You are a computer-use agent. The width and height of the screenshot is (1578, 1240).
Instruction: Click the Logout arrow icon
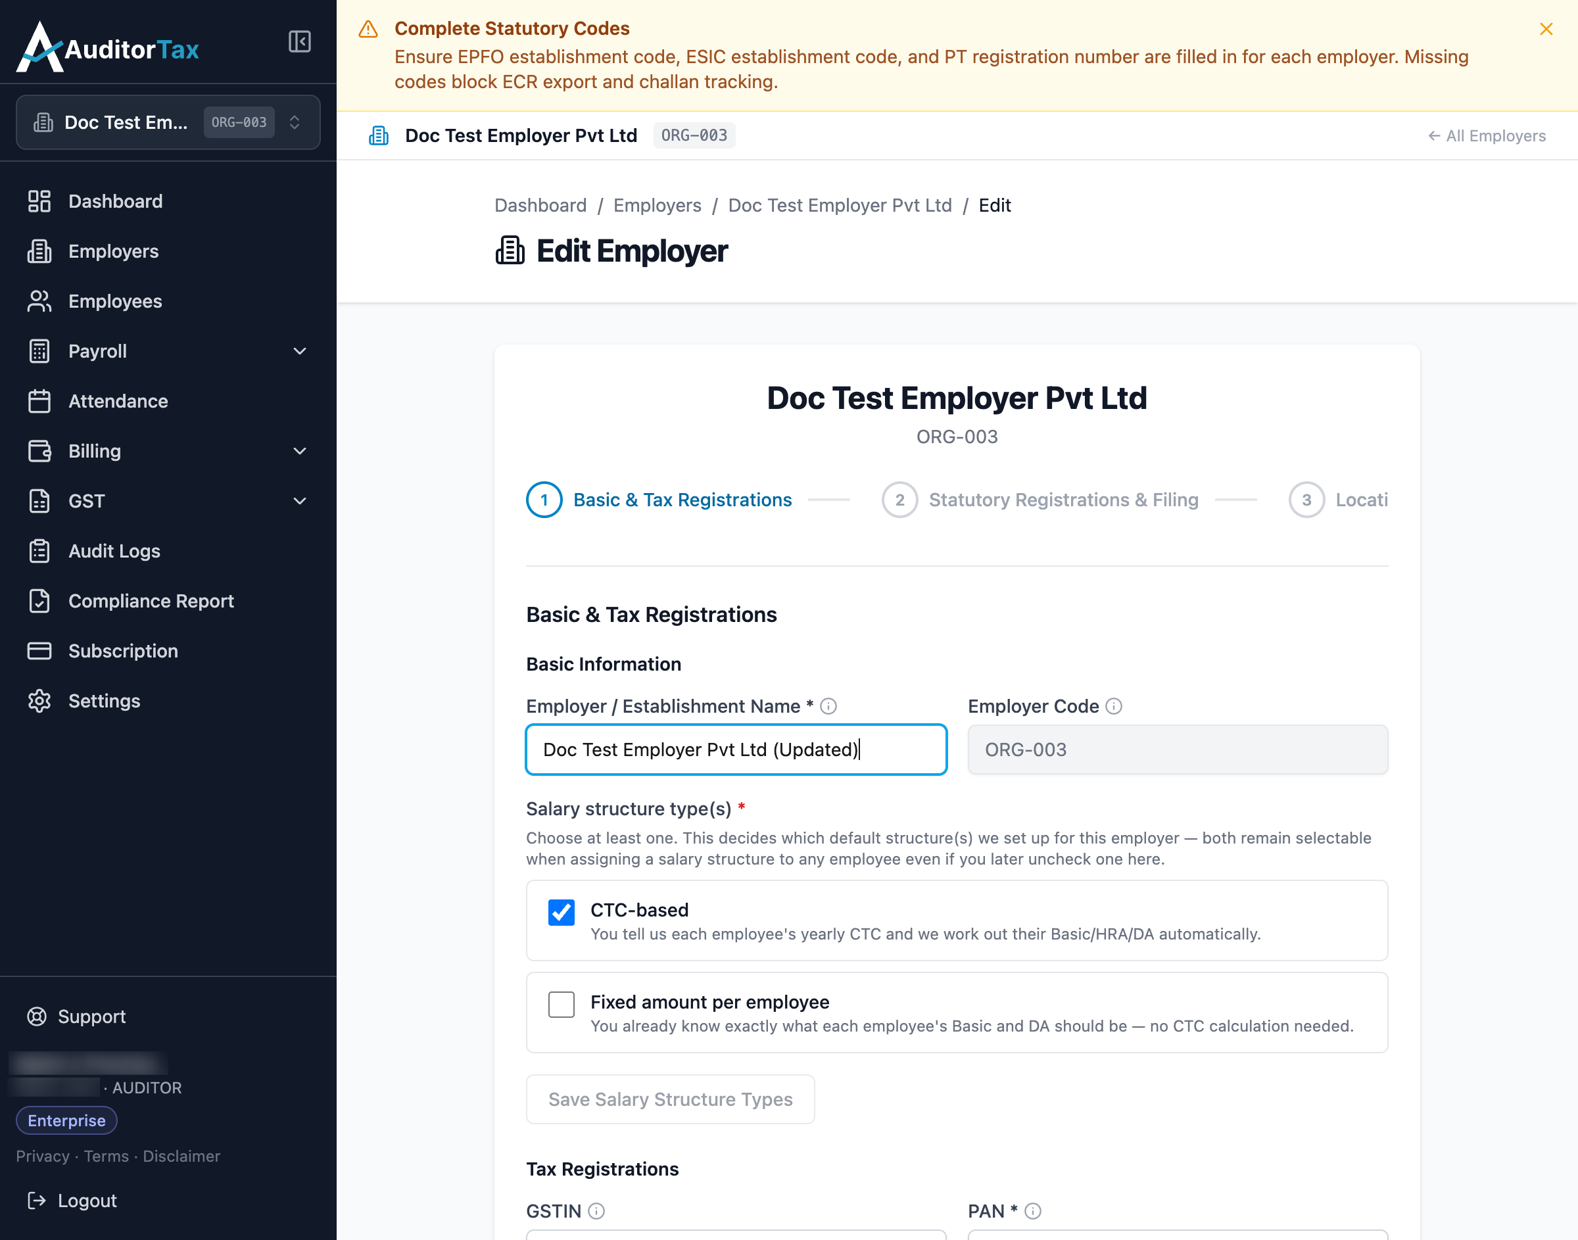(x=37, y=1201)
